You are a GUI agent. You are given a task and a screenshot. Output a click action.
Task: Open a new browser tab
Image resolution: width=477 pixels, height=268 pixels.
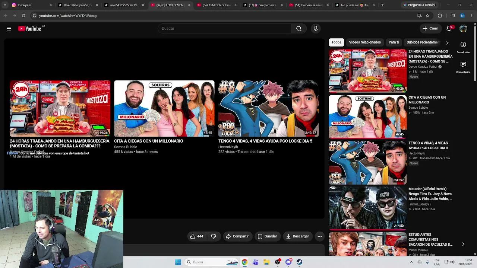pos(382,5)
